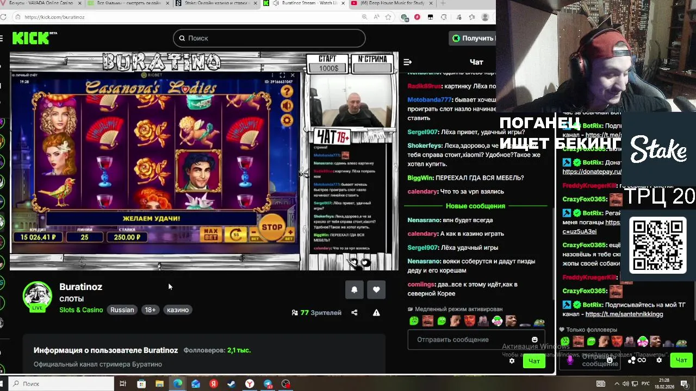Select the Russian language tag
Image resolution: width=696 pixels, height=391 pixels.
(x=122, y=310)
